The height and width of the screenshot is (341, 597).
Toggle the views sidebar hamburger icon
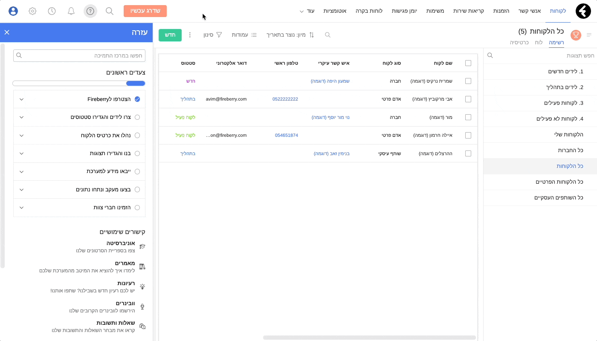589,35
